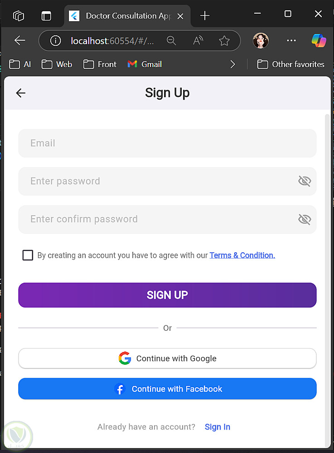Image resolution: width=334 pixels, height=453 pixels.
Task: Click the Read aloud icon
Action: [x=198, y=41]
